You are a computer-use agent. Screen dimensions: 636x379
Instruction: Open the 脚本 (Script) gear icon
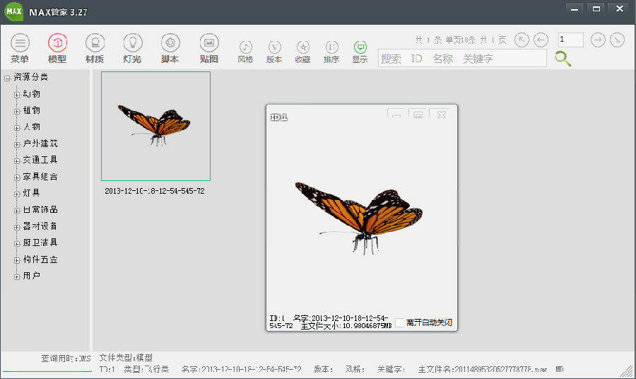coord(170,43)
